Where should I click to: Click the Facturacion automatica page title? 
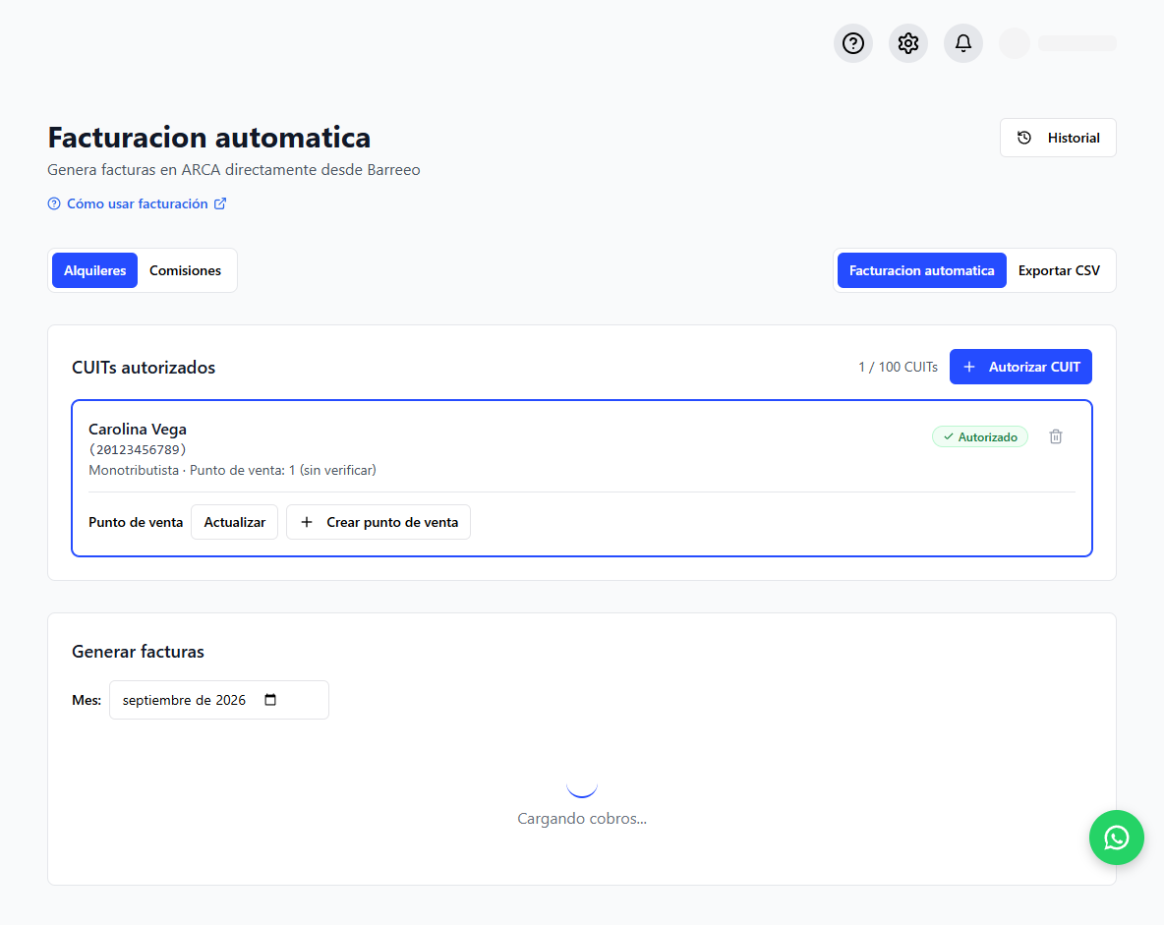pyautogui.click(x=209, y=138)
